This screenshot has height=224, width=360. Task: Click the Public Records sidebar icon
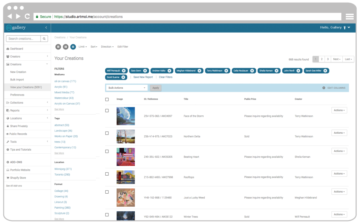tap(7, 134)
